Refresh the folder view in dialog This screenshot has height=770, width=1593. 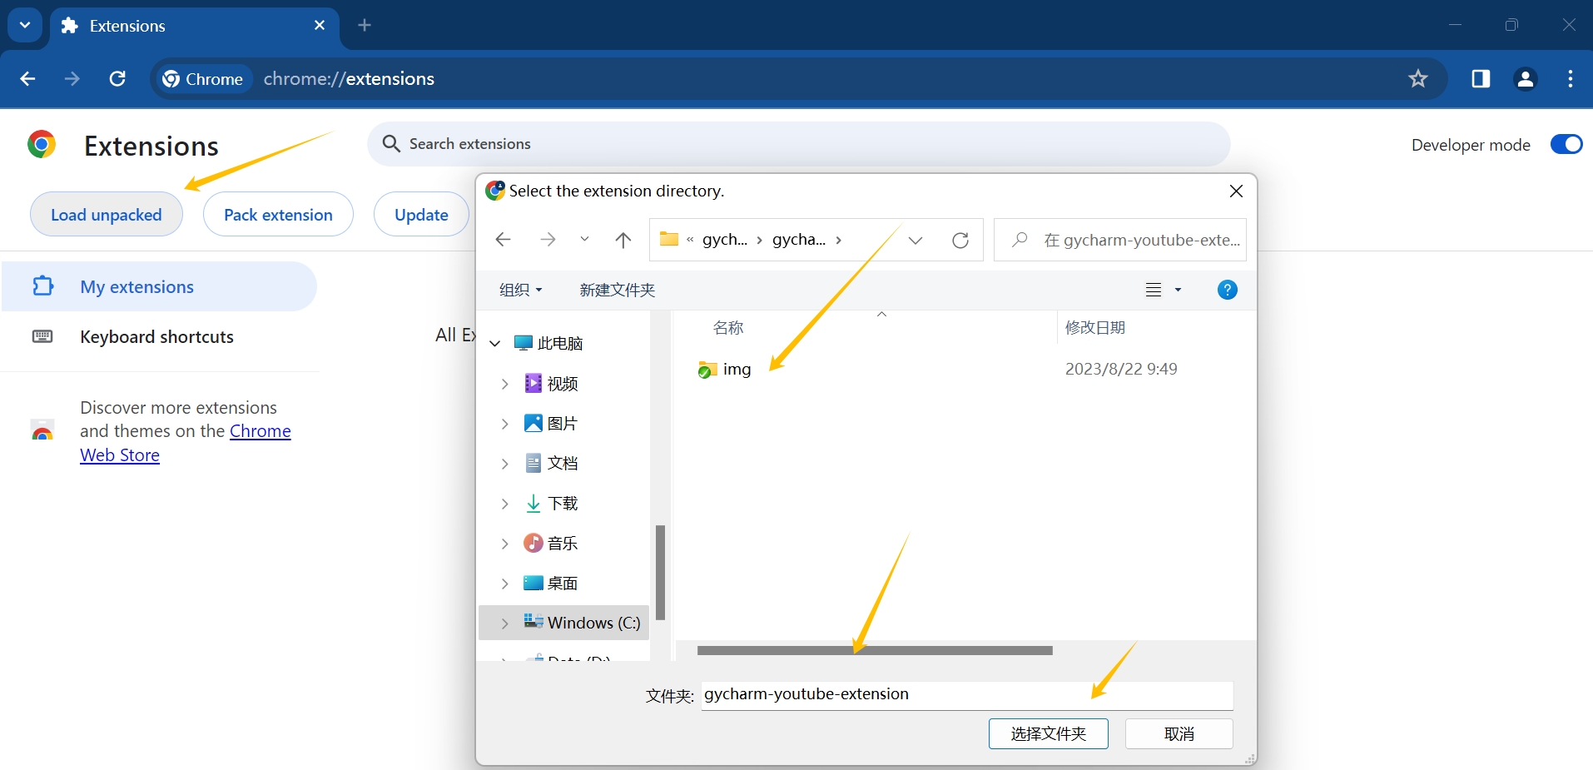960,240
